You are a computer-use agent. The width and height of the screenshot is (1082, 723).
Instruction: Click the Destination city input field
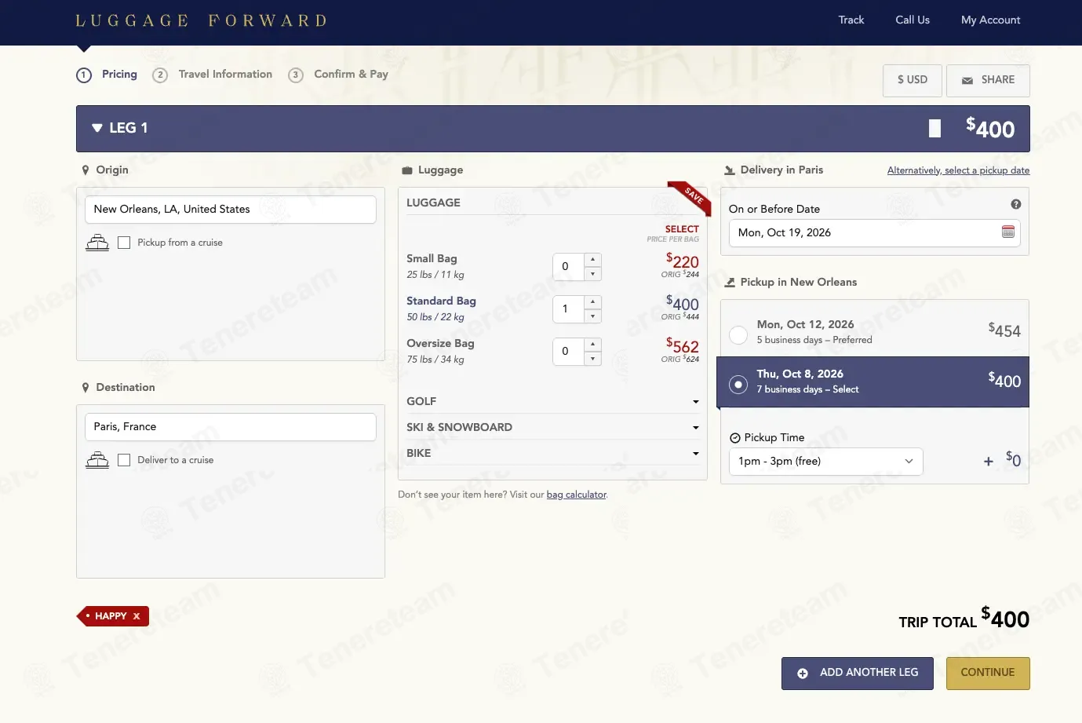click(231, 427)
